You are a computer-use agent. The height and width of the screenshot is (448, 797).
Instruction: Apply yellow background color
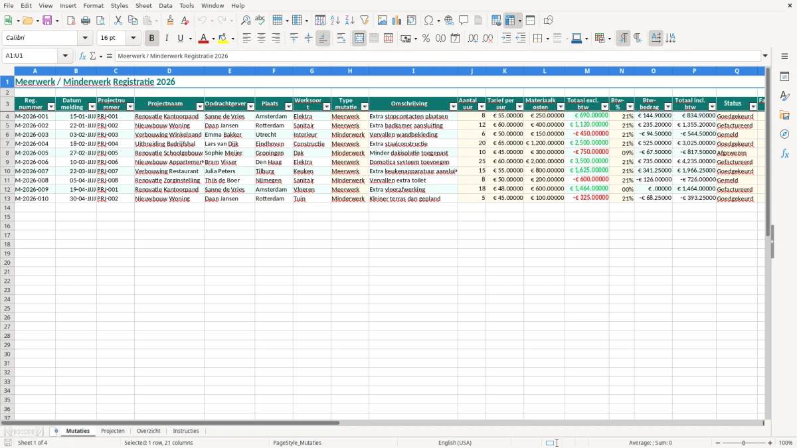click(x=223, y=38)
